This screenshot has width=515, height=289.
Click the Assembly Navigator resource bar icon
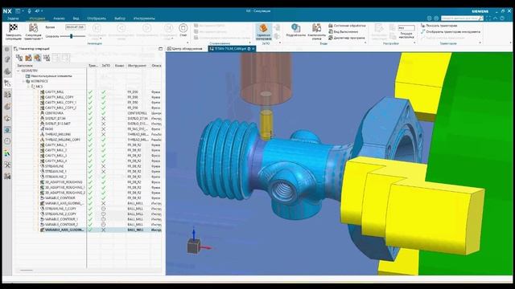(x=7, y=71)
